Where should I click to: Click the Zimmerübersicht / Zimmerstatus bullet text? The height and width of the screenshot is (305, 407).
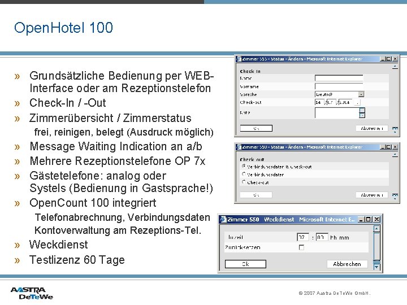pyautogui.click(x=110, y=118)
